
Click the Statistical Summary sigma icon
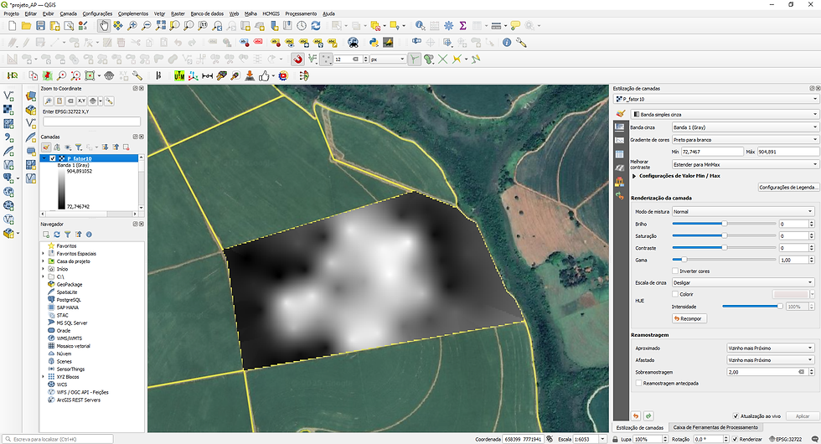pyautogui.click(x=462, y=26)
